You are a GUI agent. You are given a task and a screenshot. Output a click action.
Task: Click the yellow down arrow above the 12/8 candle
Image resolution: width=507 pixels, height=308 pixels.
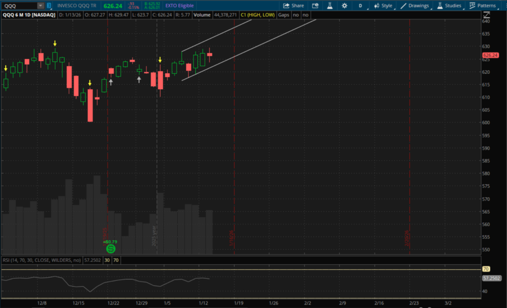pyautogui.click(x=55, y=44)
